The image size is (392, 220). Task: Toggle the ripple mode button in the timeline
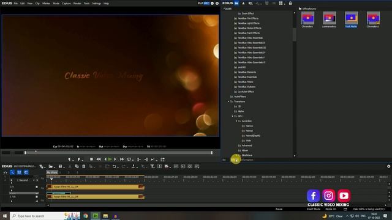point(12,172)
